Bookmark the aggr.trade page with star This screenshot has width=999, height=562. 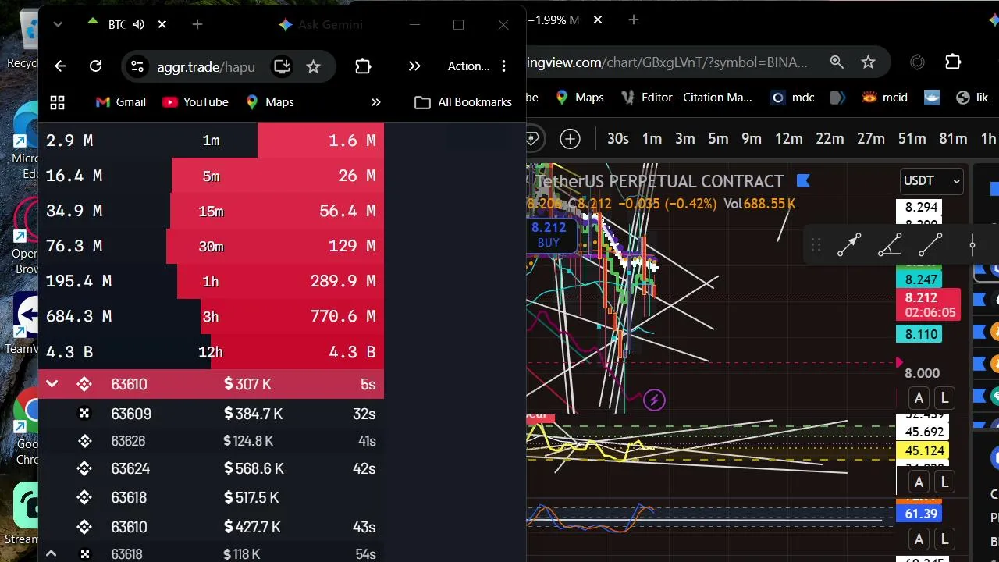pyautogui.click(x=313, y=66)
